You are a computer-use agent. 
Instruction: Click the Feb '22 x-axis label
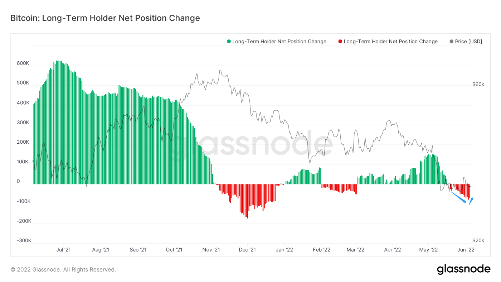tap(321, 250)
